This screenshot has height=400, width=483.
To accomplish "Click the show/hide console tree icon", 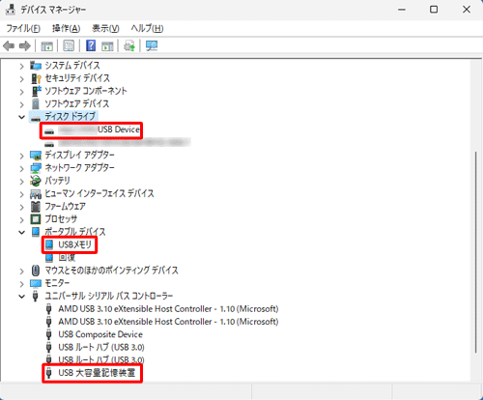I will click(47, 46).
